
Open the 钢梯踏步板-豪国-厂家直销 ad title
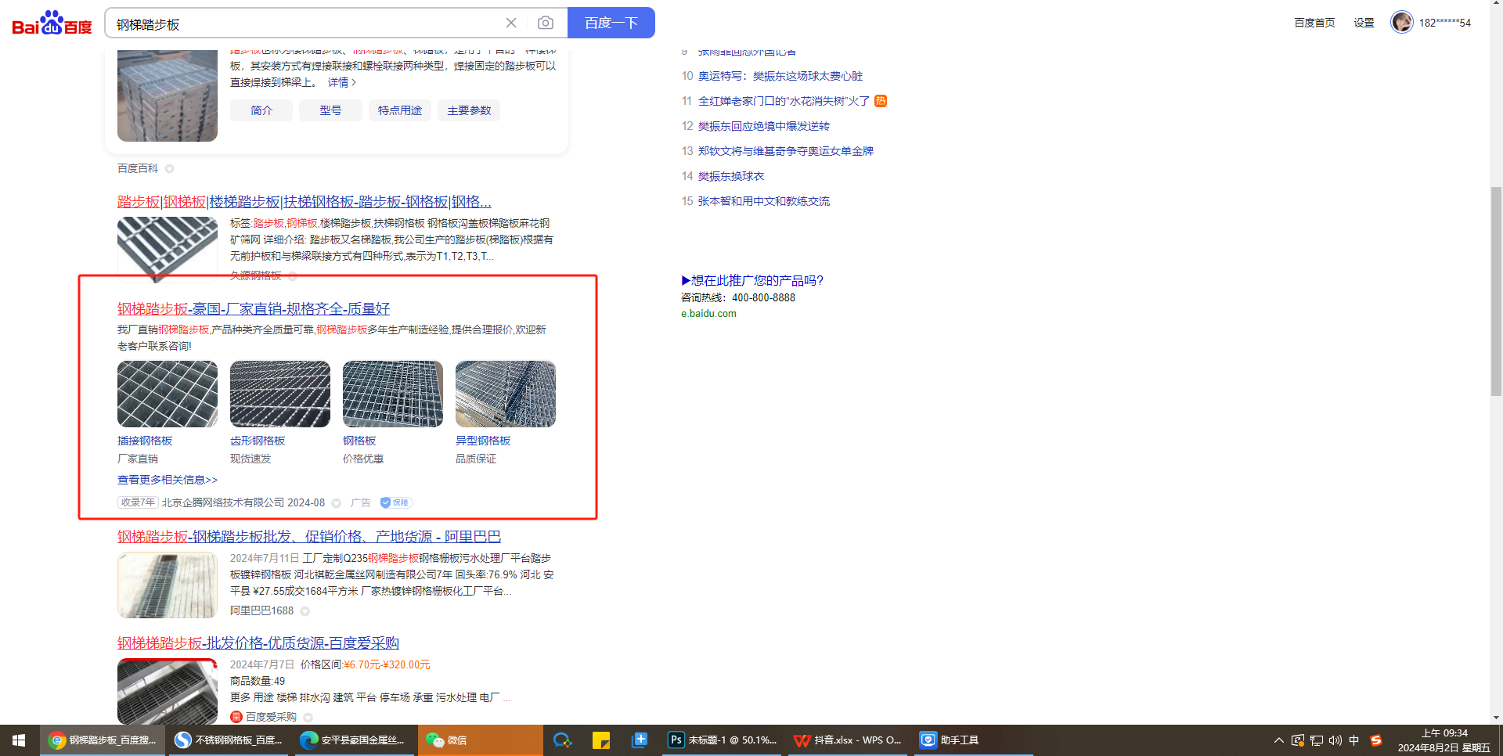click(x=254, y=309)
